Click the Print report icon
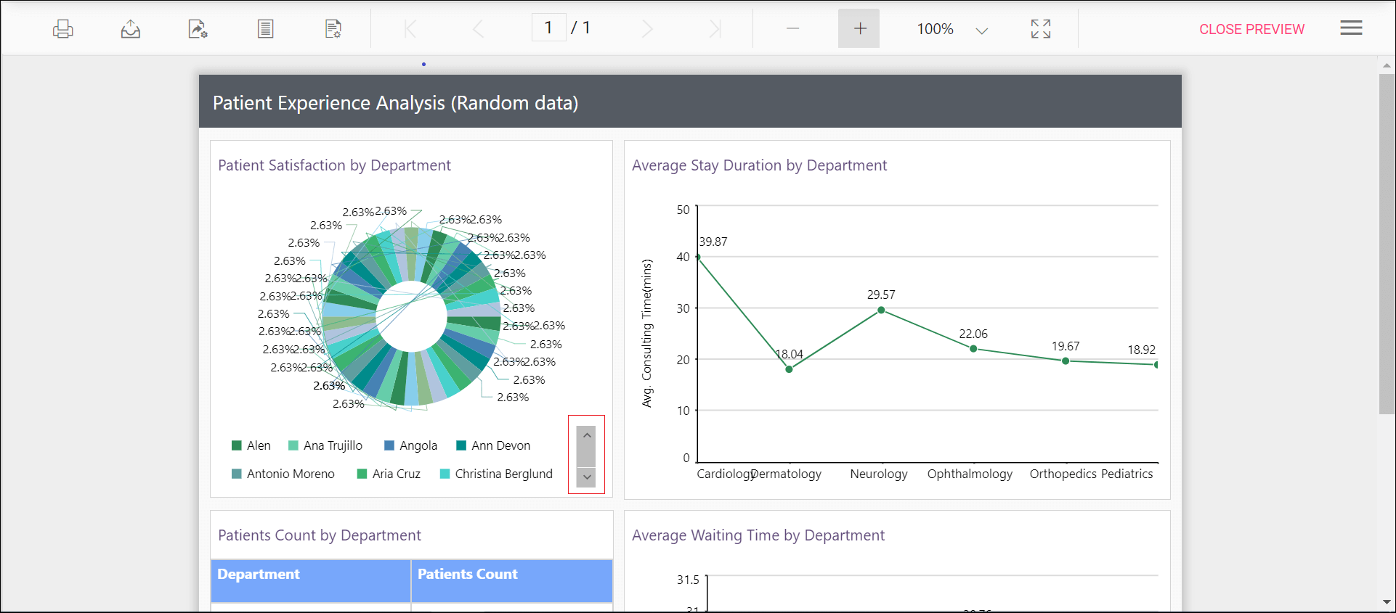The height and width of the screenshot is (613, 1396). 63,29
